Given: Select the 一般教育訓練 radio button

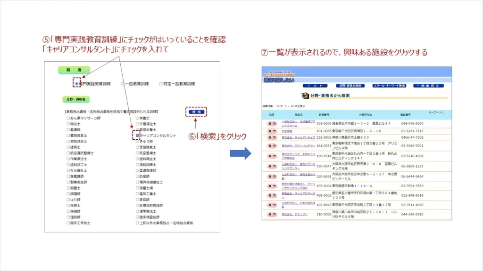Looking at the screenshot, I should click(x=123, y=84).
